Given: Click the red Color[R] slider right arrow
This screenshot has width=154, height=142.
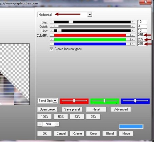Looking at the screenshot, I should tap(133, 35).
